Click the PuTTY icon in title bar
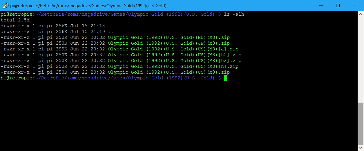Image resolution: width=364 pixels, height=151 pixels. tap(6, 6)
